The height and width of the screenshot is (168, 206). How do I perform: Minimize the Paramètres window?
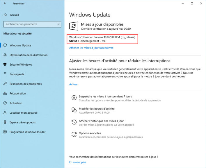coord(183,3)
